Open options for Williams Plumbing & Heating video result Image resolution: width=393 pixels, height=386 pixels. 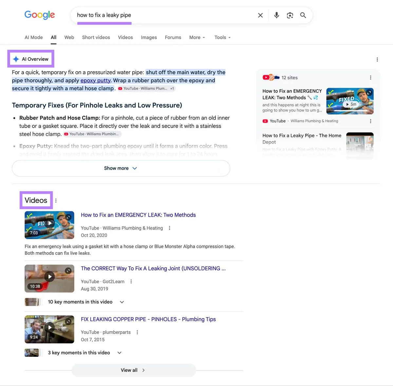pos(169,228)
